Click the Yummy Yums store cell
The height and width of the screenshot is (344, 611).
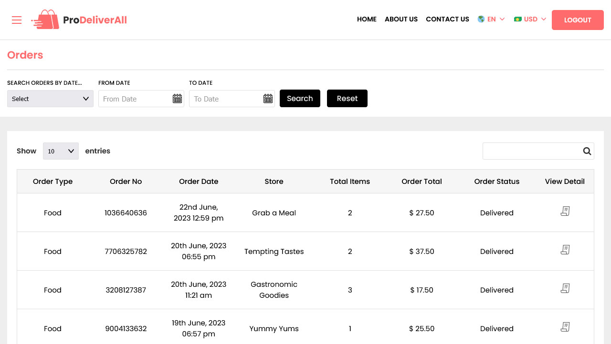pyautogui.click(x=274, y=329)
